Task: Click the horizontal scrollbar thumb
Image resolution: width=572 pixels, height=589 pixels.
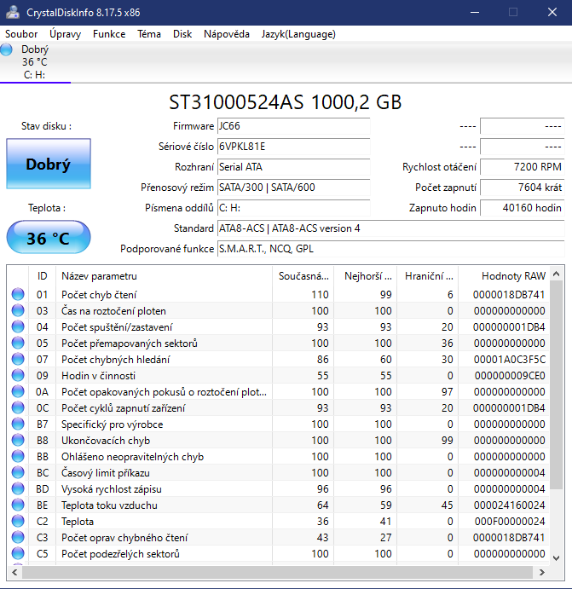Action: point(277,573)
